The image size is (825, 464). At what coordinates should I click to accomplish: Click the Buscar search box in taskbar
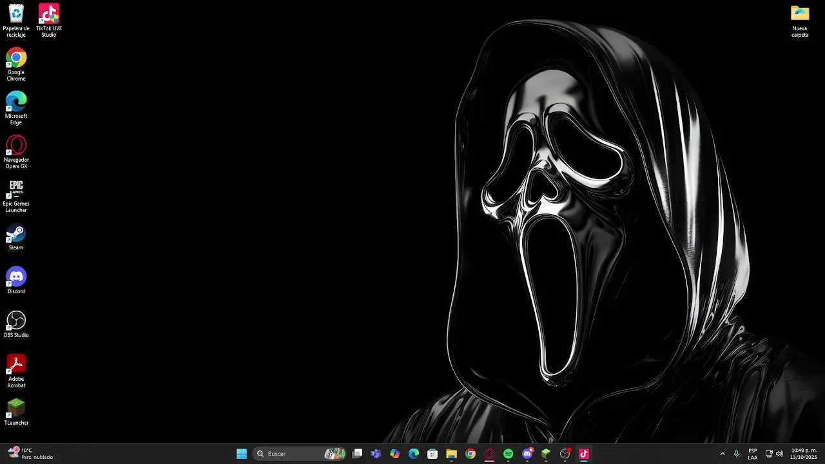pyautogui.click(x=300, y=454)
